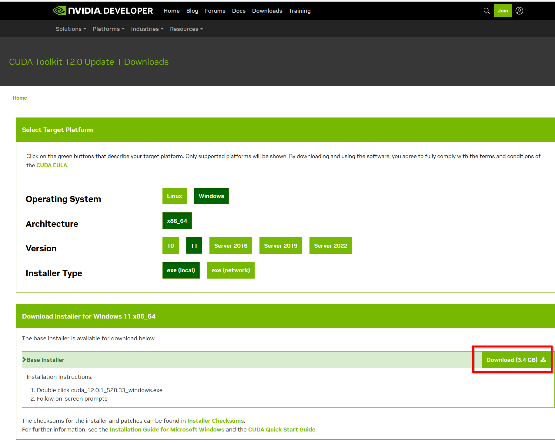Click the 'Architecture' label
The width and height of the screenshot is (555, 443).
(52, 224)
